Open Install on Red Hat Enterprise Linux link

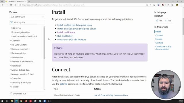pos(75,25)
